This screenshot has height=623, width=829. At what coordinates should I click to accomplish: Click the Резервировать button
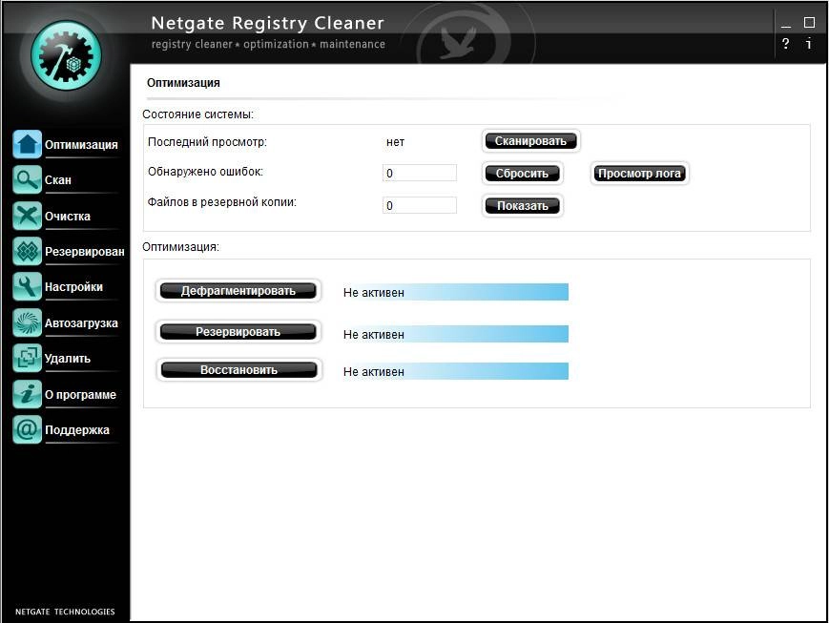tap(238, 332)
